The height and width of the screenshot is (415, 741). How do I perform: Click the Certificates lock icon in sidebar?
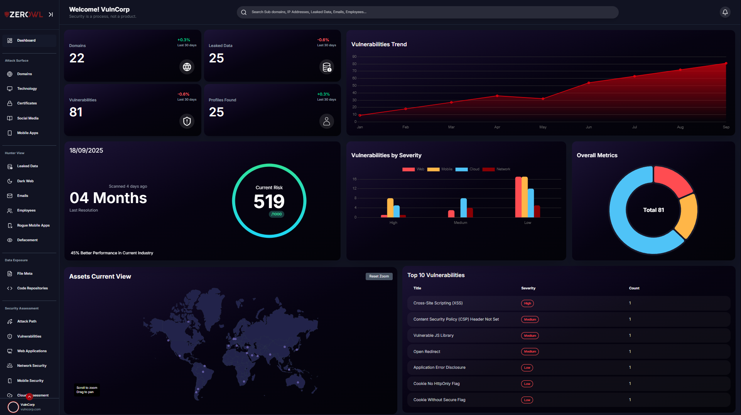(10, 103)
